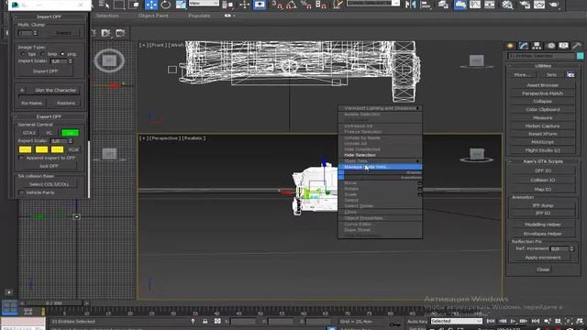Click the Align tool icon
This screenshot has width=587, height=330.
426,5
